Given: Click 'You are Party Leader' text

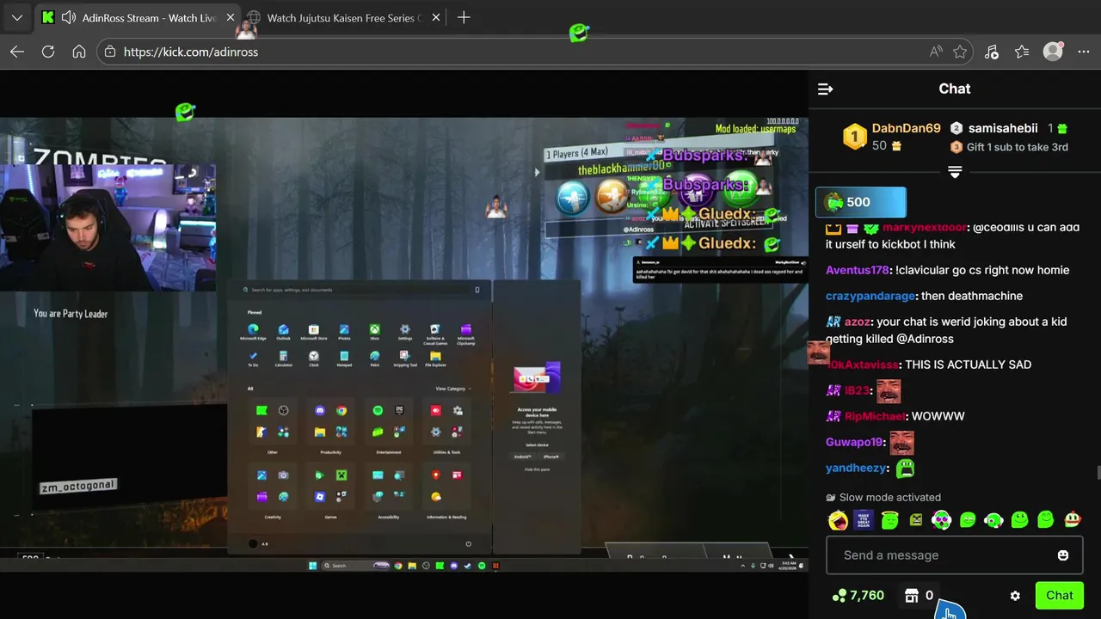Looking at the screenshot, I should [71, 314].
